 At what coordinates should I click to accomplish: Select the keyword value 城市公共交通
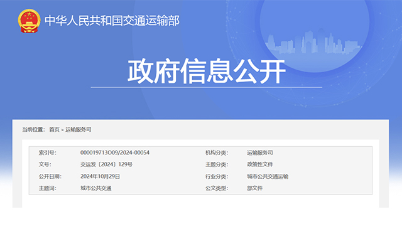point(95,188)
